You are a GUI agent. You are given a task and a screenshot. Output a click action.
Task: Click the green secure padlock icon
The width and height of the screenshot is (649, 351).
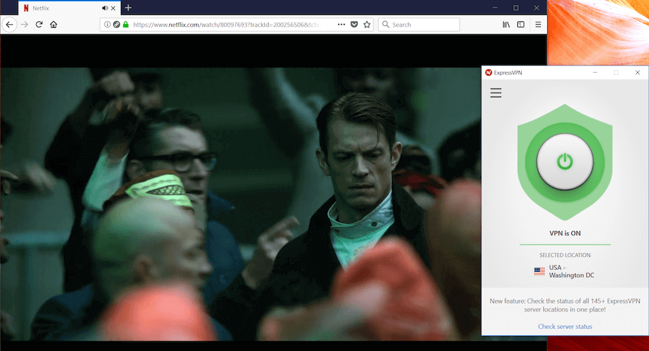[x=126, y=25]
